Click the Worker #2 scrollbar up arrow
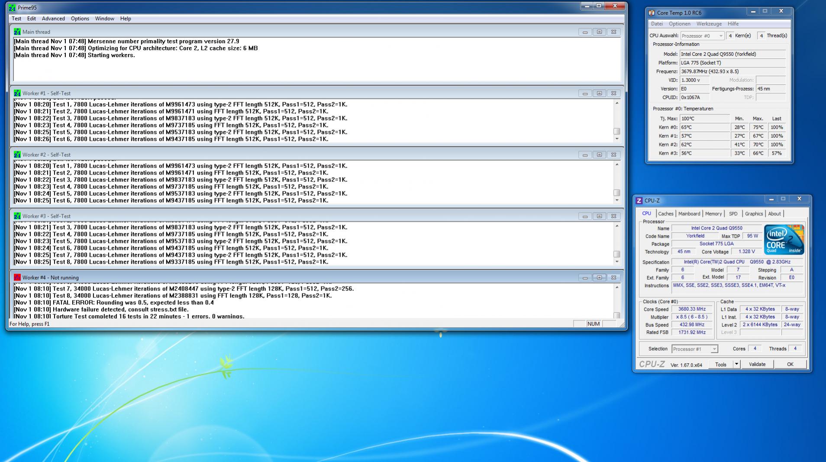 [x=617, y=165]
